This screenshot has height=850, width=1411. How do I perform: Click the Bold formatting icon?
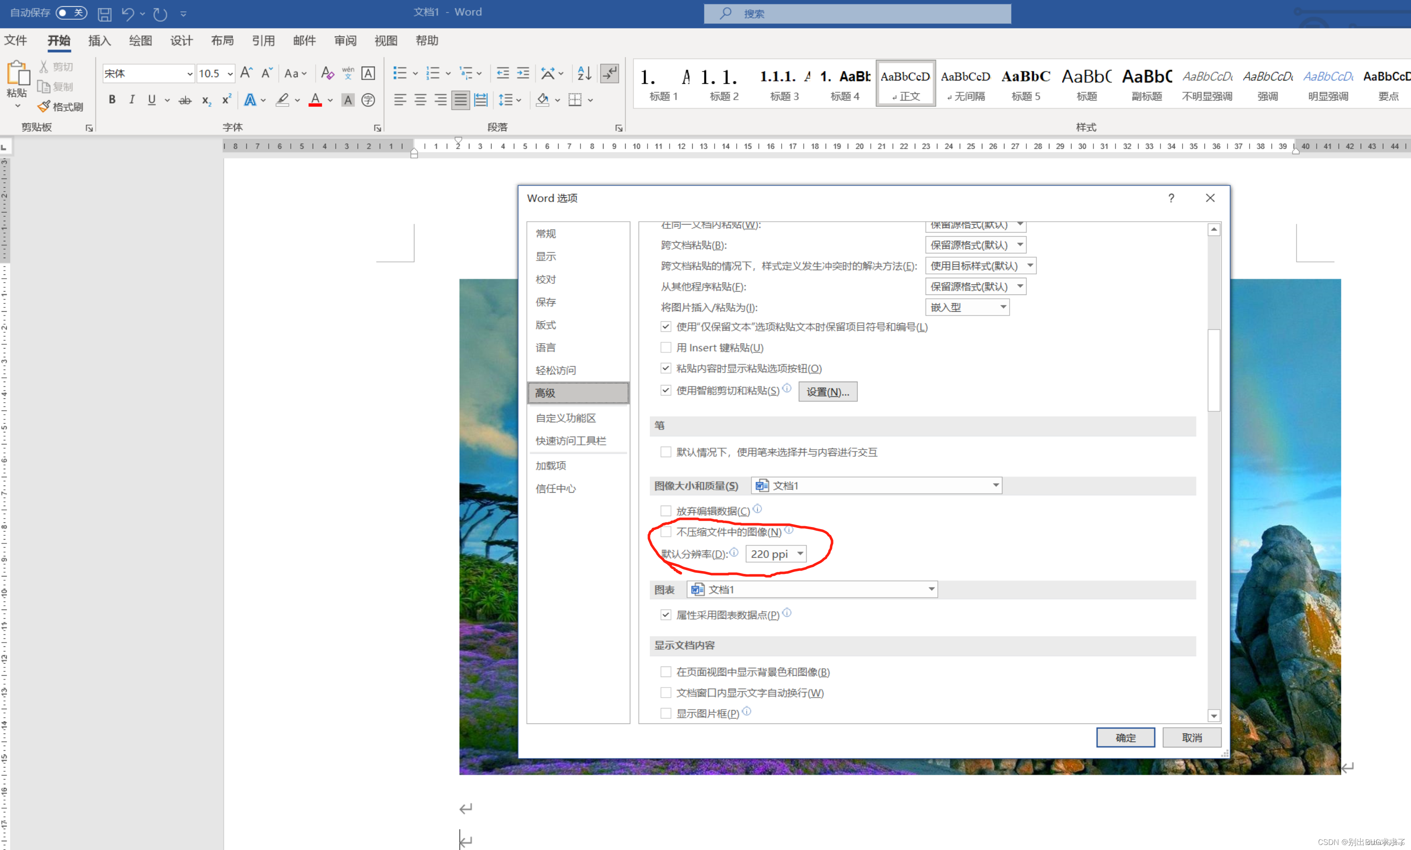click(x=112, y=100)
